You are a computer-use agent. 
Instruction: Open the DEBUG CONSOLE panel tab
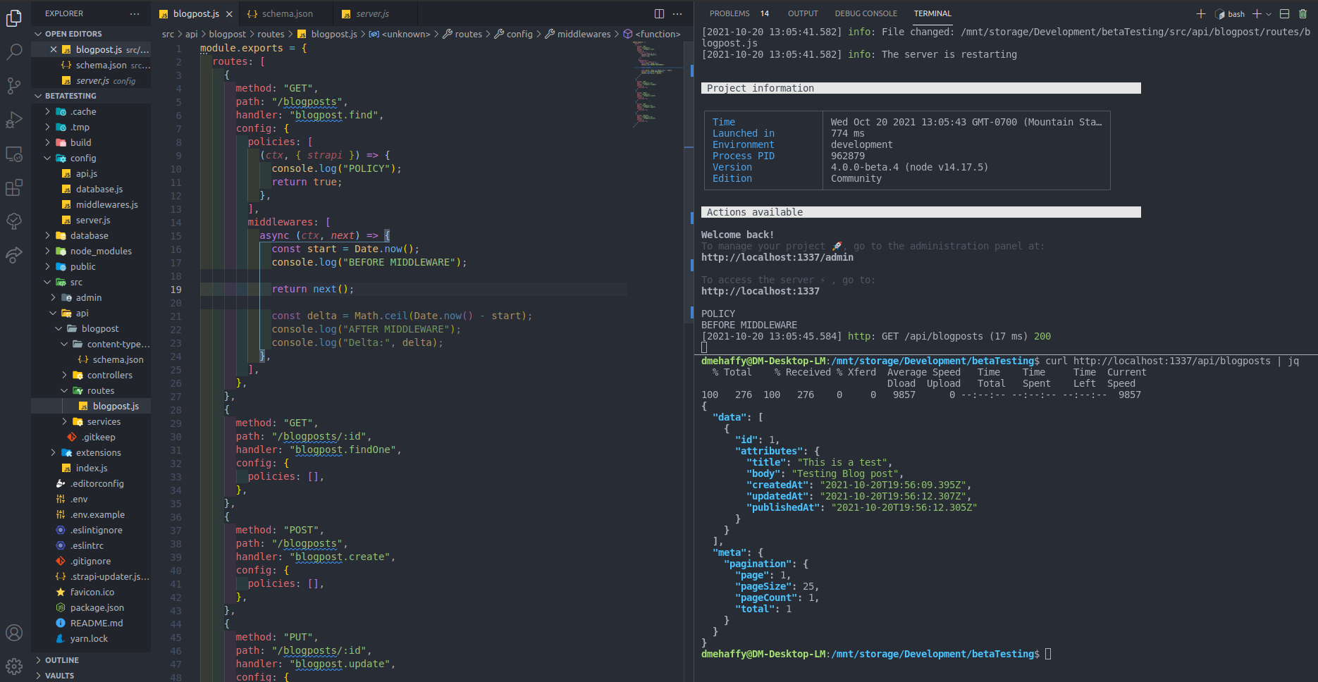pyautogui.click(x=866, y=13)
